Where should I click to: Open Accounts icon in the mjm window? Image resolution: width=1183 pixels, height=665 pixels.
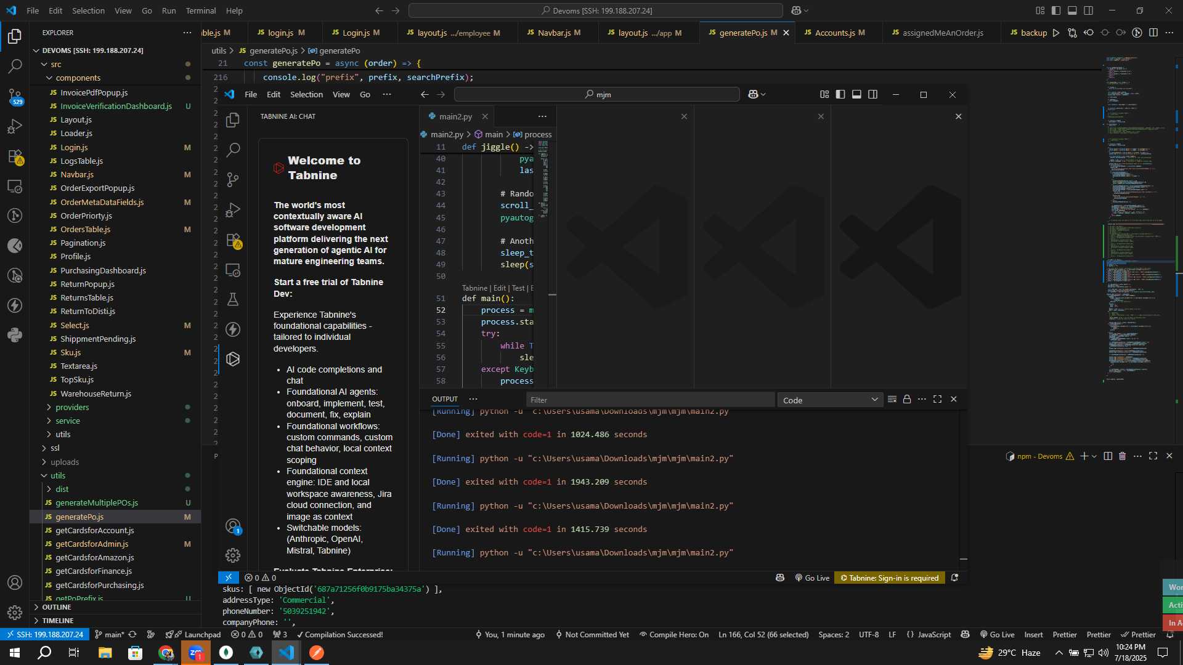233,526
